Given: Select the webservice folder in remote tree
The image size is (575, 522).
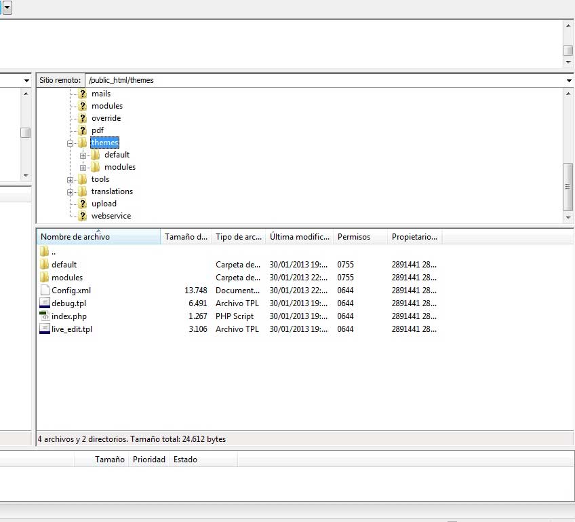Looking at the screenshot, I should click(111, 216).
